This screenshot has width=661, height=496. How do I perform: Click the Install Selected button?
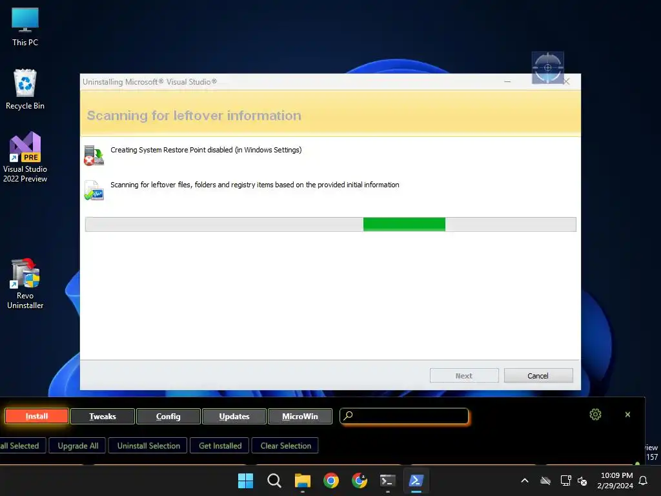pos(21,446)
